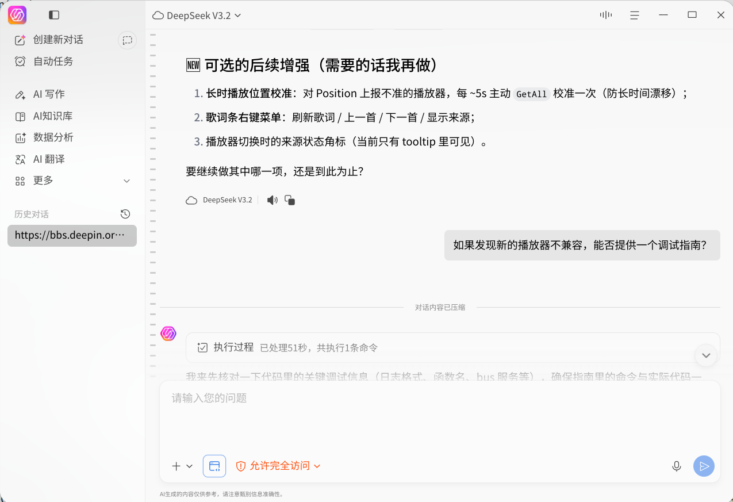The height and width of the screenshot is (502, 733).
Task: Open the hamburger menu in the title bar
Action: [x=635, y=15]
